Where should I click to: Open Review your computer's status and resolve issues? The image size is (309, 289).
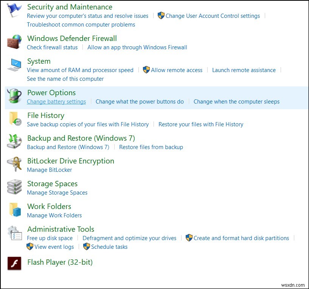click(88, 16)
